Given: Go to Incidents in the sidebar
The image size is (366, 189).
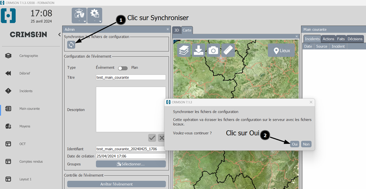Looking at the screenshot, I should (x=26, y=91).
